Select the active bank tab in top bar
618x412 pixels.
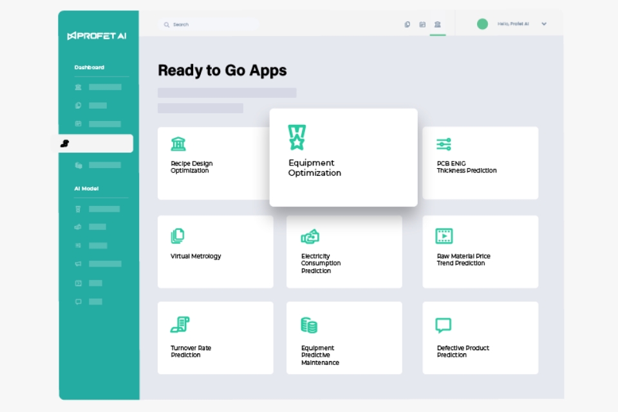[x=438, y=24]
